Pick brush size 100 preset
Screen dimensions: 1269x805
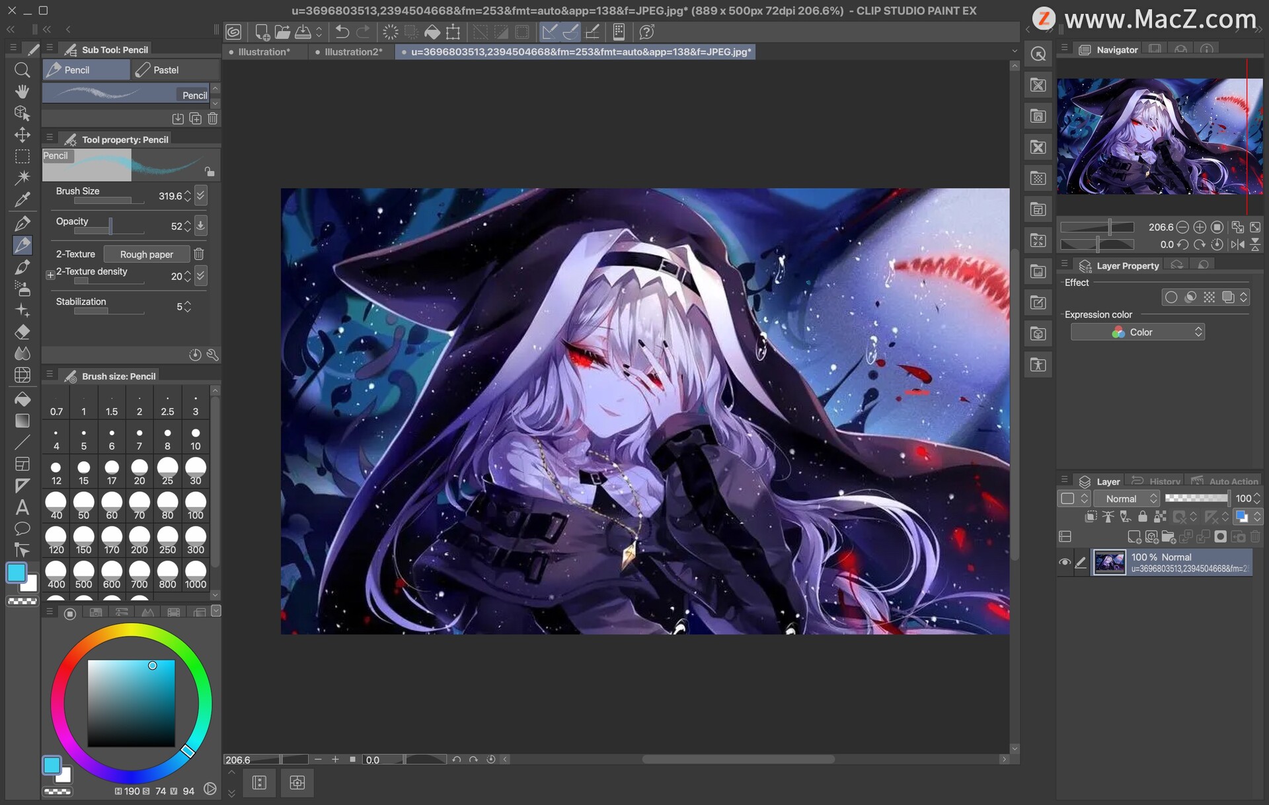coord(195,505)
